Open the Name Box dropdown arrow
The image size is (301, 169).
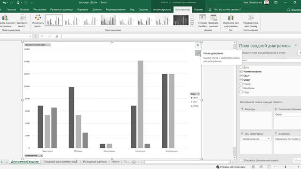pos(30,36)
